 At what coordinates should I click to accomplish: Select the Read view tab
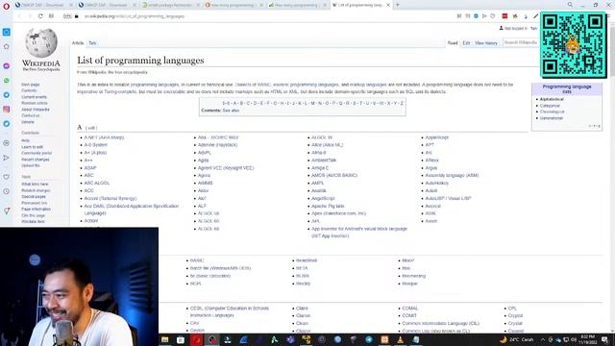(x=453, y=42)
